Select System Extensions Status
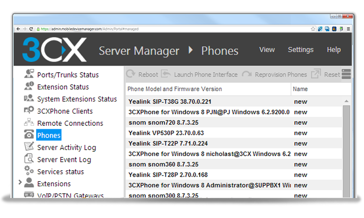 [x=77, y=99]
